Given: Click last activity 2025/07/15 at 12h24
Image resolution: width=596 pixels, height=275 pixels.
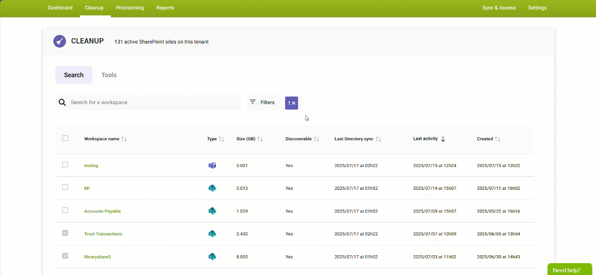Looking at the screenshot, I should pos(435,165).
